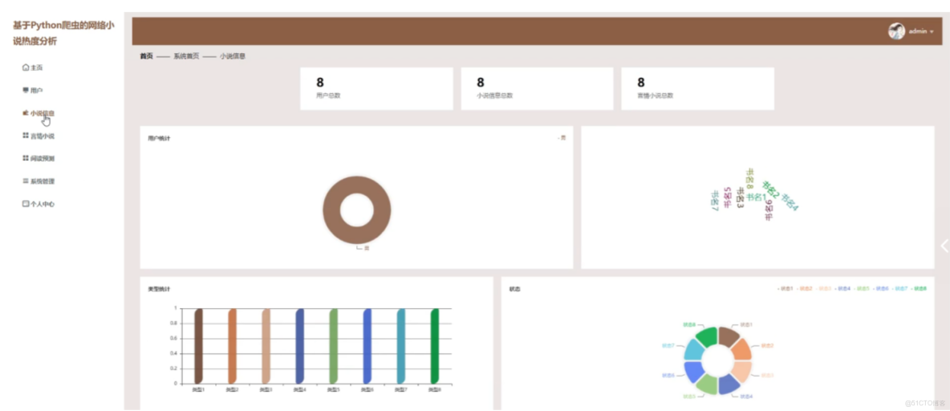Click the white left-arrow chevron at right edge
Image resolution: width=950 pixels, height=411 pixels.
coord(944,246)
